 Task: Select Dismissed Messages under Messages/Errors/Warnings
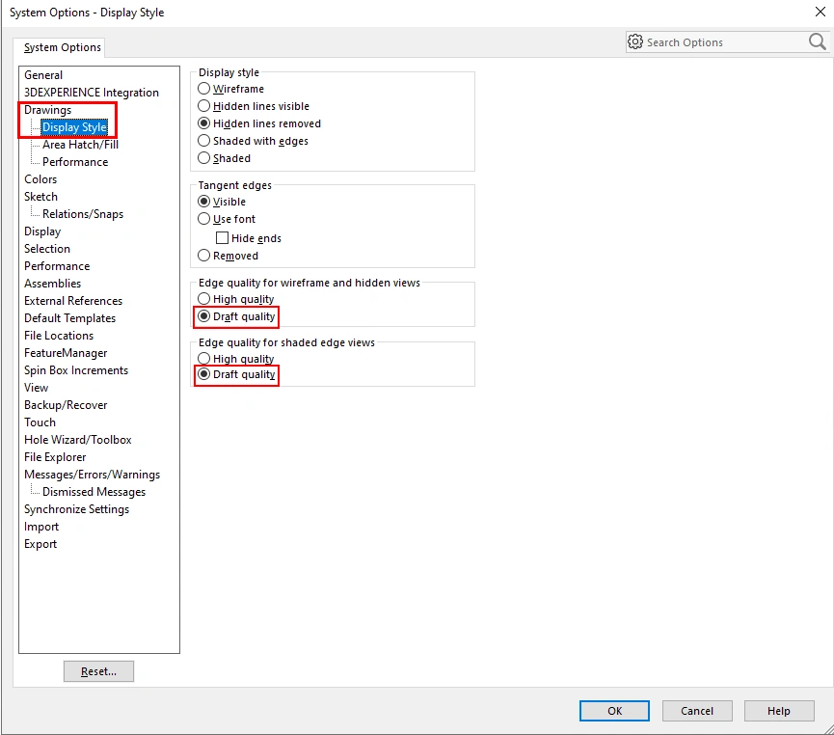[94, 491]
